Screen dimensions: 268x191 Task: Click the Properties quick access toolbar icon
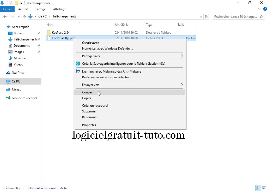tap(11, 3)
